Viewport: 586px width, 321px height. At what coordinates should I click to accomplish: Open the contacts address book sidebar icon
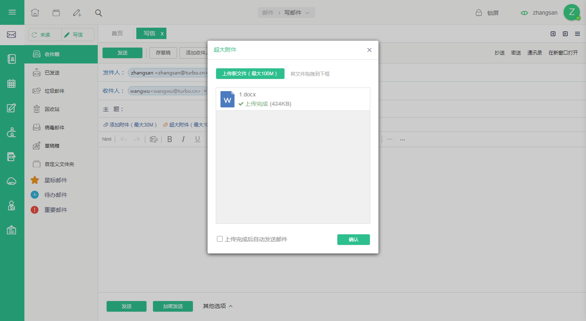12,59
